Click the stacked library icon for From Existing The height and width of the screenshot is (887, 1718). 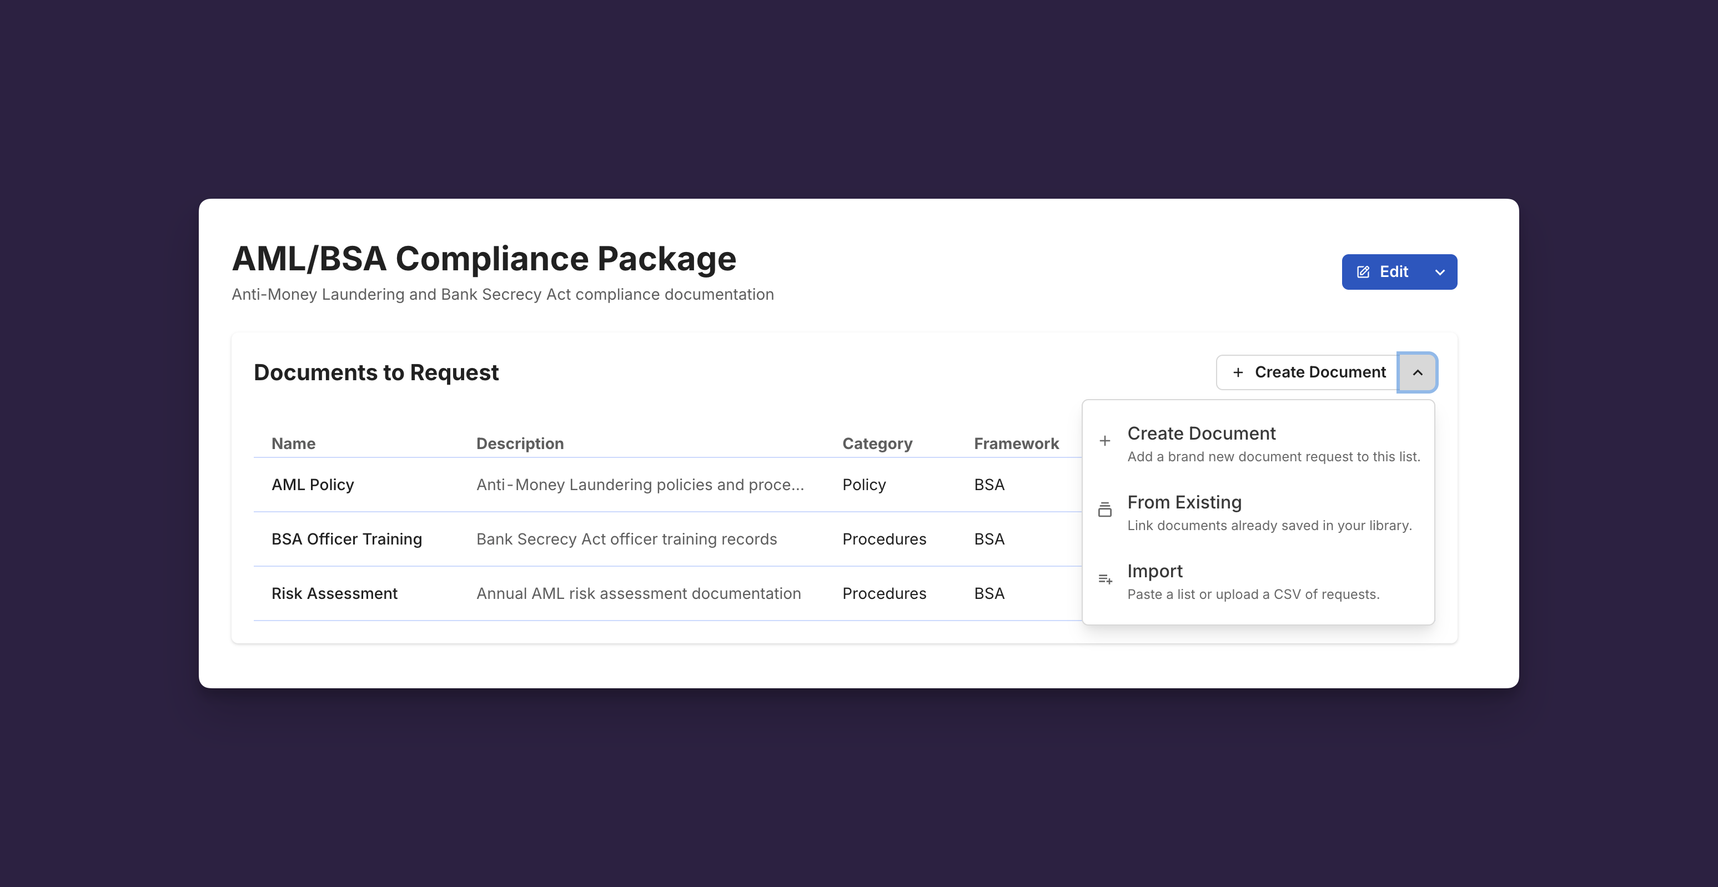(x=1105, y=510)
